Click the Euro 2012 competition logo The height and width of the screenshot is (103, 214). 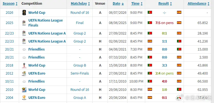(x=24, y=73)
